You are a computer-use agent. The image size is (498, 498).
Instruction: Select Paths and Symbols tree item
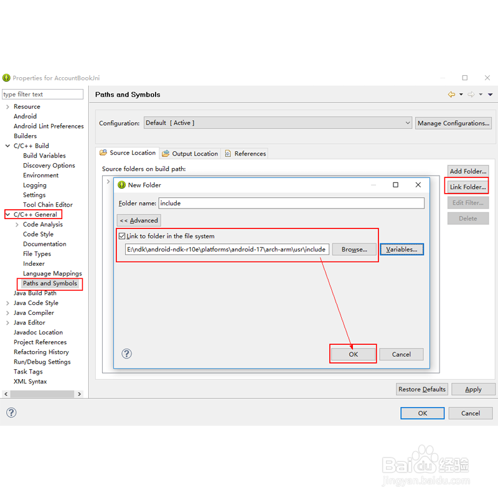[x=50, y=283]
